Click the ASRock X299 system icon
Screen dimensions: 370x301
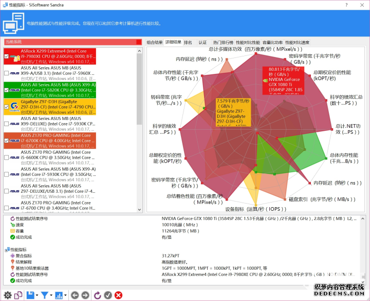tap(15, 57)
